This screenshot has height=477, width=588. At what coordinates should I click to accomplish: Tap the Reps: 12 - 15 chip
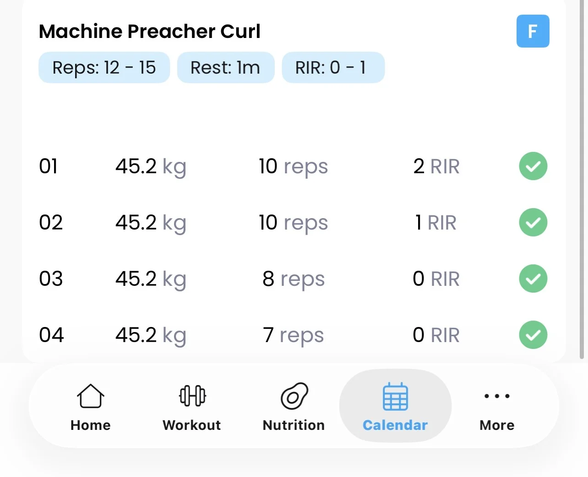click(104, 68)
